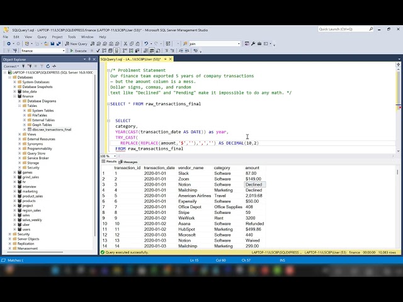The width and height of the screenshot is (403, 302).
Task: Decrease the line indent
Action: point(181,51)
